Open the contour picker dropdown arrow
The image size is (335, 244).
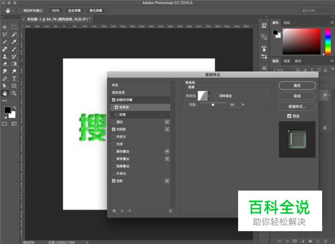(x=209, y=96)
